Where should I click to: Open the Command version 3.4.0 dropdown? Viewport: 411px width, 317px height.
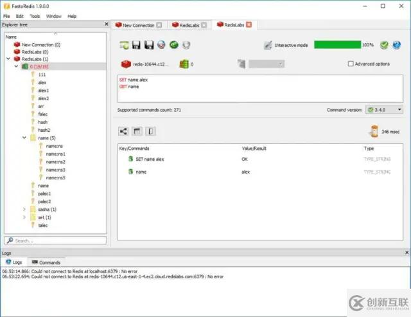[384, 110]
